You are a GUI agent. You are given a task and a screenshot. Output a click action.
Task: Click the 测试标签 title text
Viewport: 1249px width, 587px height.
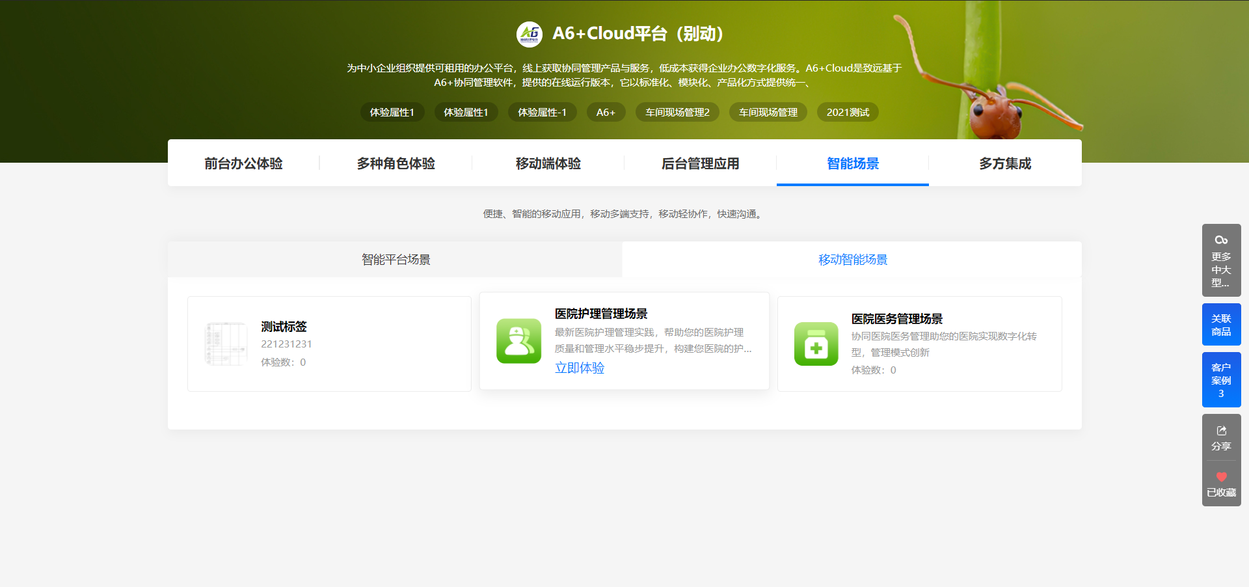click(x=284, y=327)
